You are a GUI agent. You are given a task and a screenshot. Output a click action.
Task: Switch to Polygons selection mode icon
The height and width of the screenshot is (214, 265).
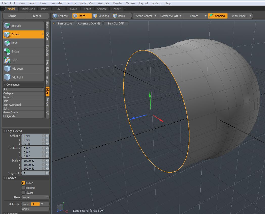tap(95, 16)
